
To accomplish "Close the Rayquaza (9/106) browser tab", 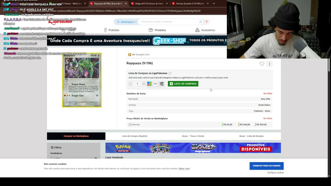I will tap(126, 4).
